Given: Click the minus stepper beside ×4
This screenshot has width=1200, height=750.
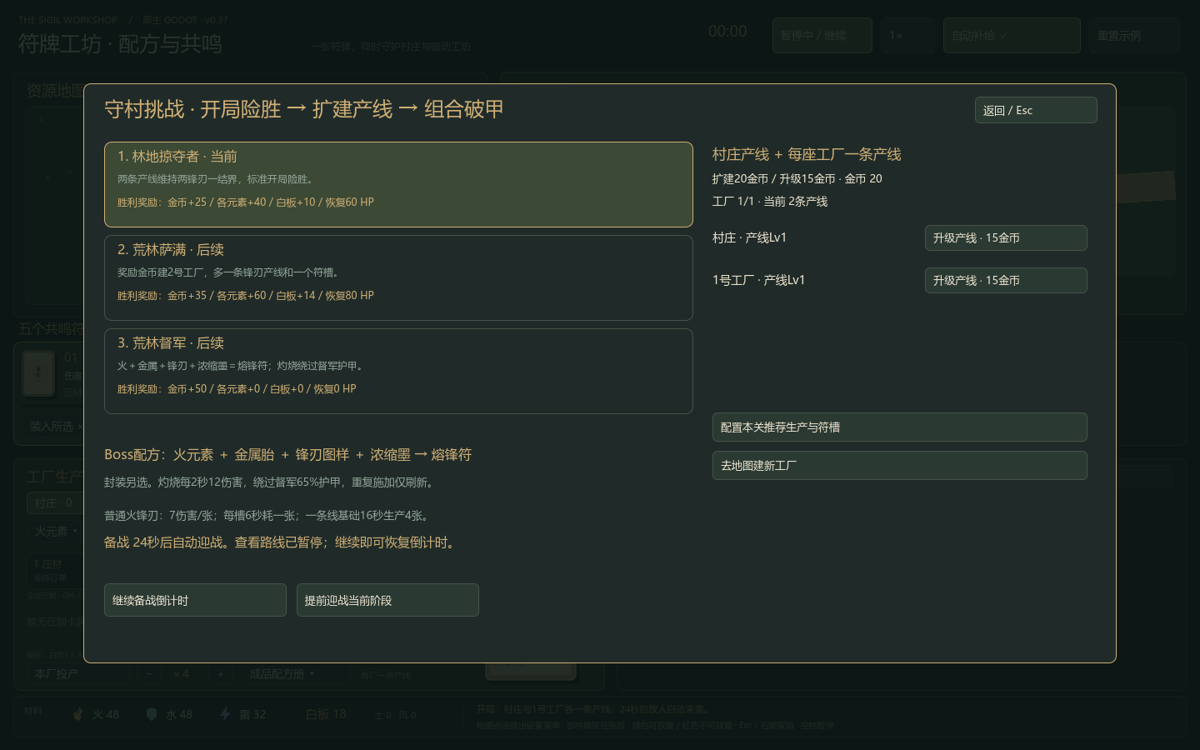Looking at the screenshot, I should [149, 673].
